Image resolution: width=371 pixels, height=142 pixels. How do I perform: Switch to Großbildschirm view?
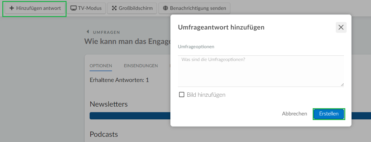click(132, 8)
